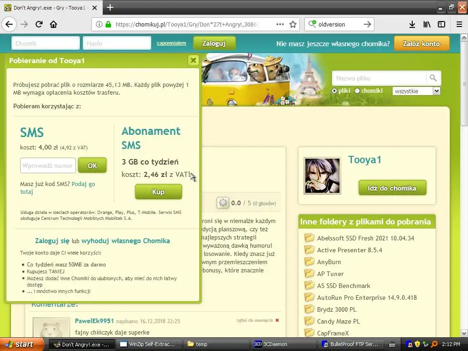
Task: Open the Tooya1 profile name link
Action: tap(364, 160)
